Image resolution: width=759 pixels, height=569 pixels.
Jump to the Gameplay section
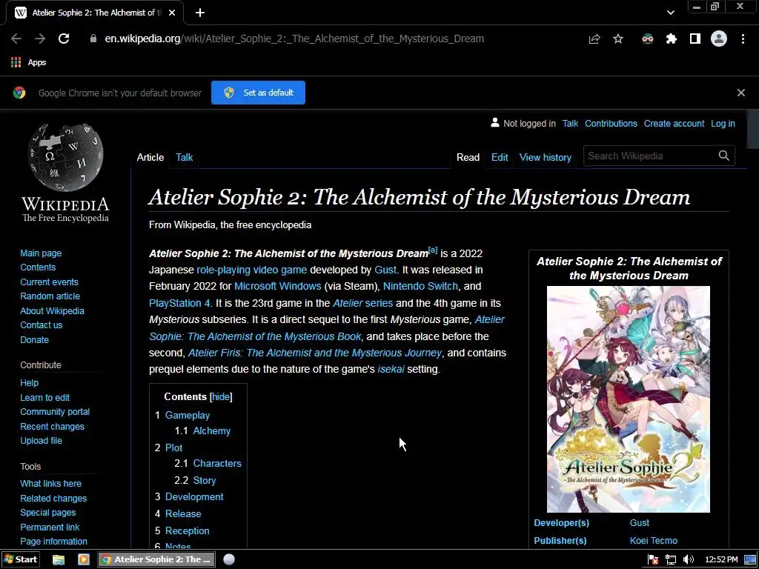tap(188, 415)
